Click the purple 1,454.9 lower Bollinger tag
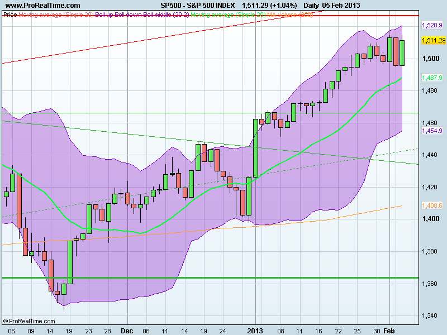Screen dimensions: 447x335 coord(432,131)
